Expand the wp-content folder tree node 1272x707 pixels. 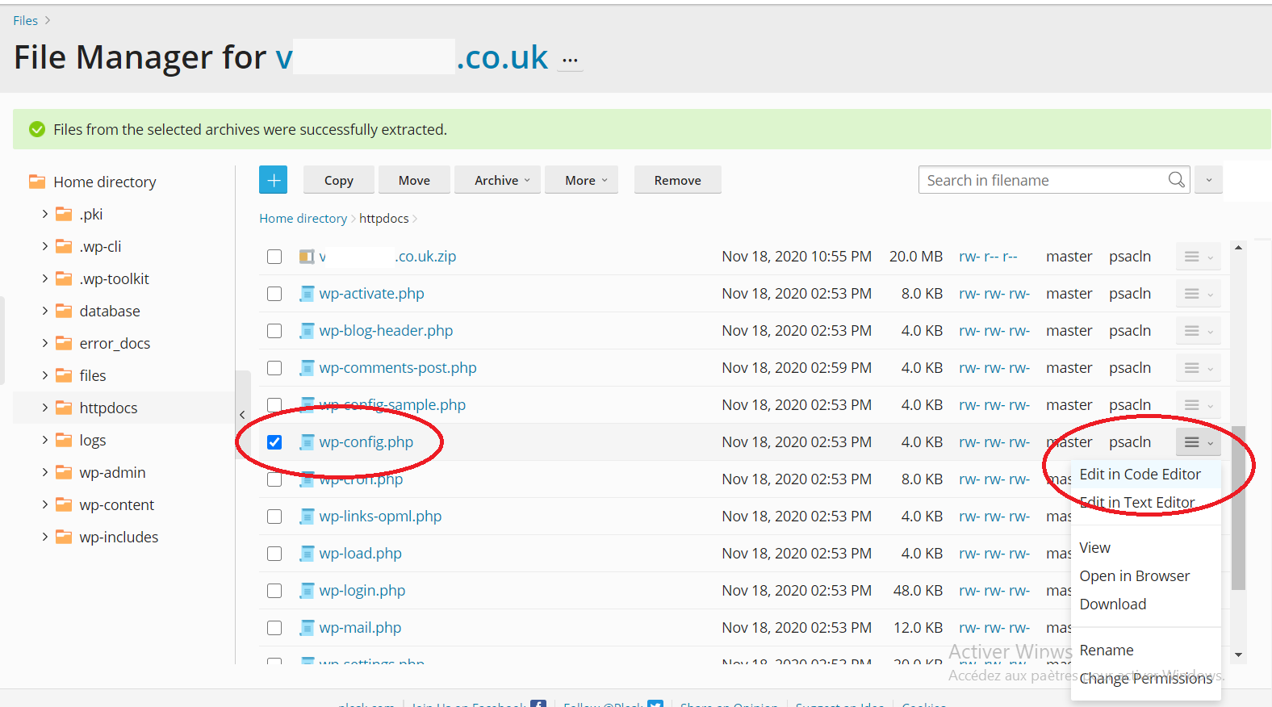(44, 504)
